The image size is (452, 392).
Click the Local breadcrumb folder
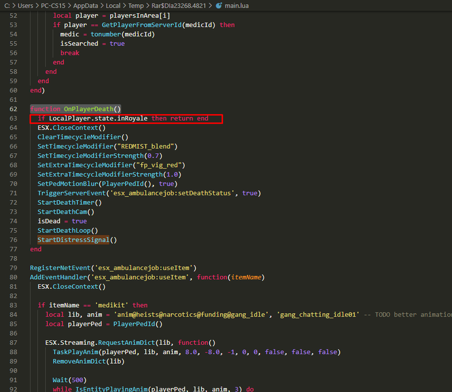tap(113, 5)
